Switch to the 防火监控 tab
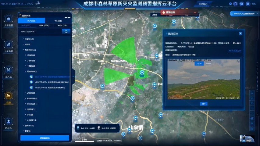Viewport: 260px width, 146px height. [x=31, y=20]
